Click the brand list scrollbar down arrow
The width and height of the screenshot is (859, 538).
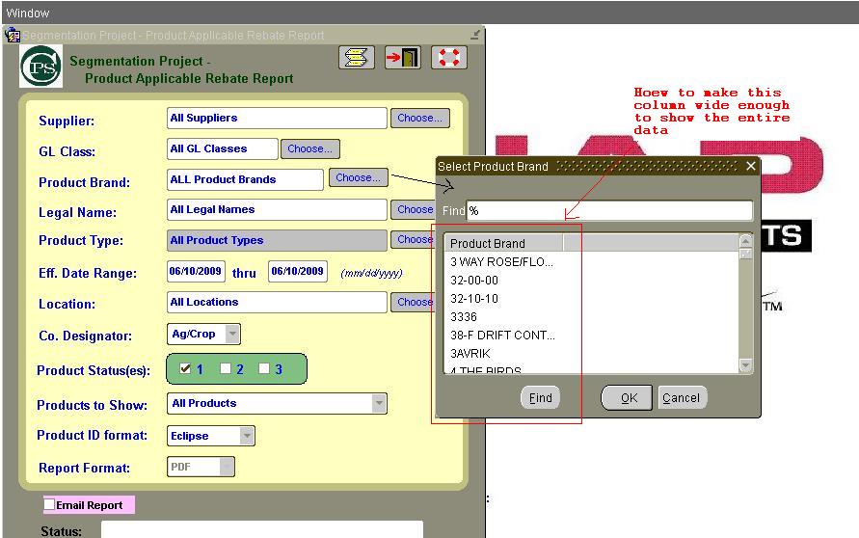tap(745, 365)
